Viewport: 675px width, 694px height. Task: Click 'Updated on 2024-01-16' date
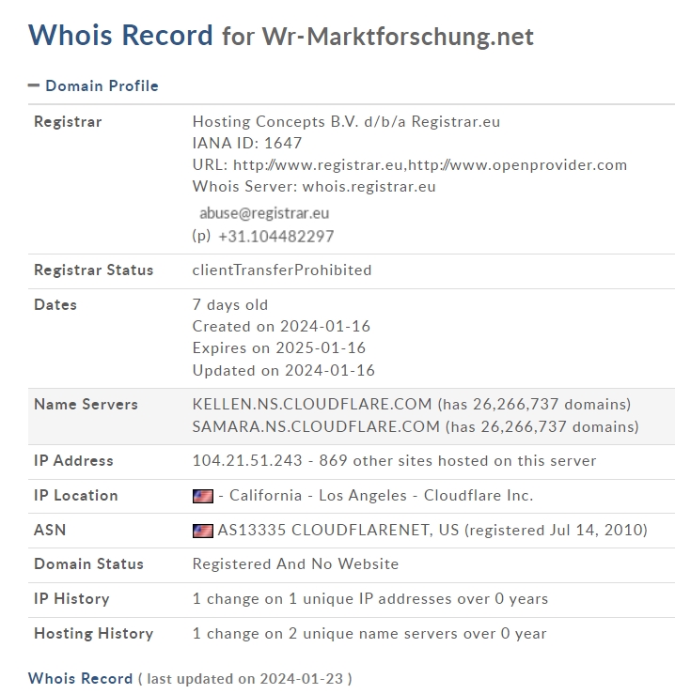click(x=283, y=370)
